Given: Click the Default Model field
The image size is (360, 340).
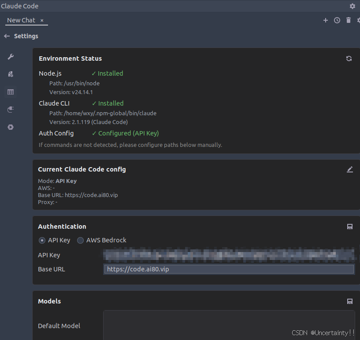Looking at the screenshot, I should pyautogui.click(x=229, y=325).
